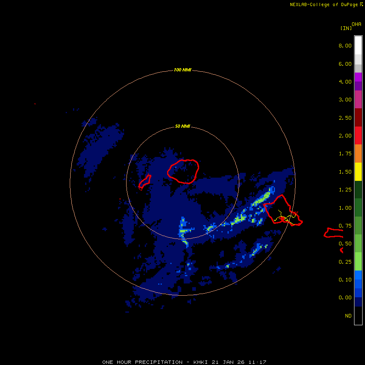Click the 8.00 legend value
This screenshot has width=365, height=365.
(x=345, y=45)
